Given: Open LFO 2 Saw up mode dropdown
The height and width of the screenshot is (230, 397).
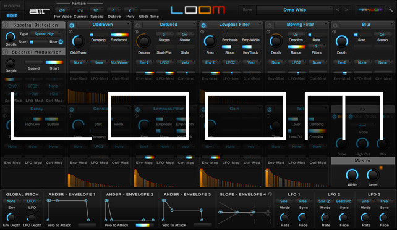Looking at the screenshot, I should point(325,201).
